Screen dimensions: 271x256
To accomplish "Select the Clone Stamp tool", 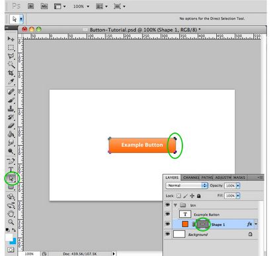I will click(x=11, y=109).
